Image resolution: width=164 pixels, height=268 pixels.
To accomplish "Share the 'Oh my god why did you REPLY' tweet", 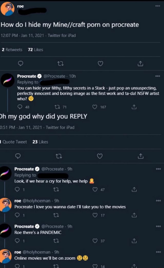I will point(140,156).
